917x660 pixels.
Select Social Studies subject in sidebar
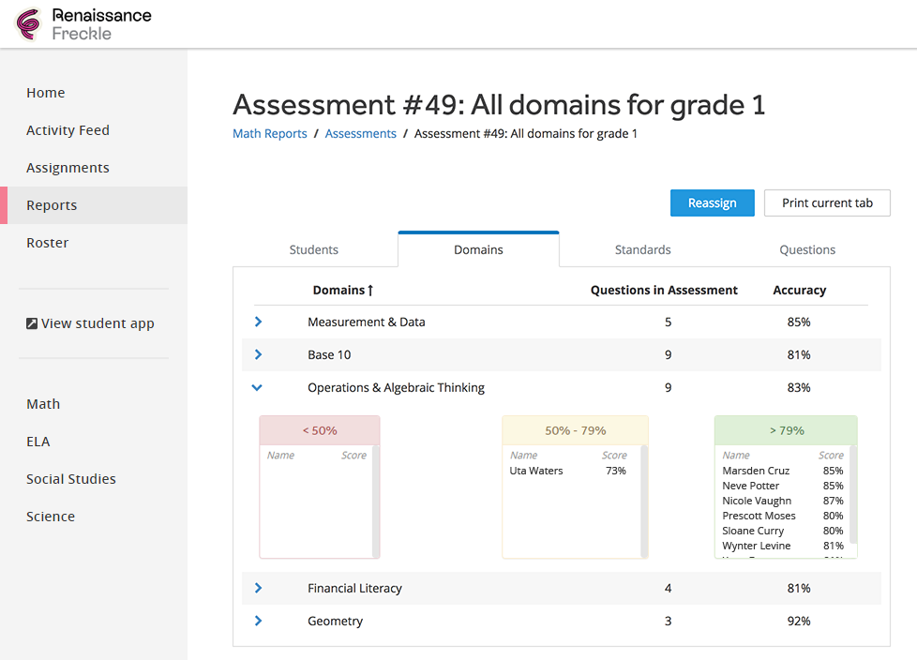pyautogui.click(x=70, y=479)
